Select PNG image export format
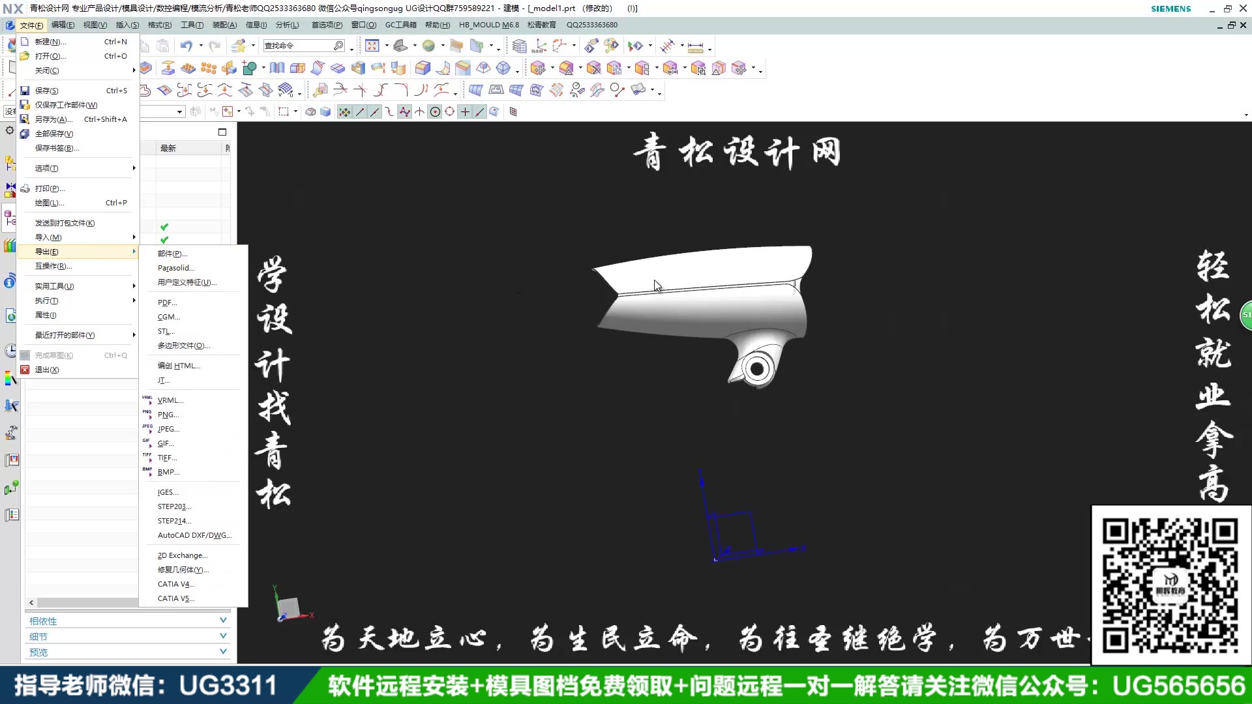This screenshot has width=1252, height=704. coord(168,415)
